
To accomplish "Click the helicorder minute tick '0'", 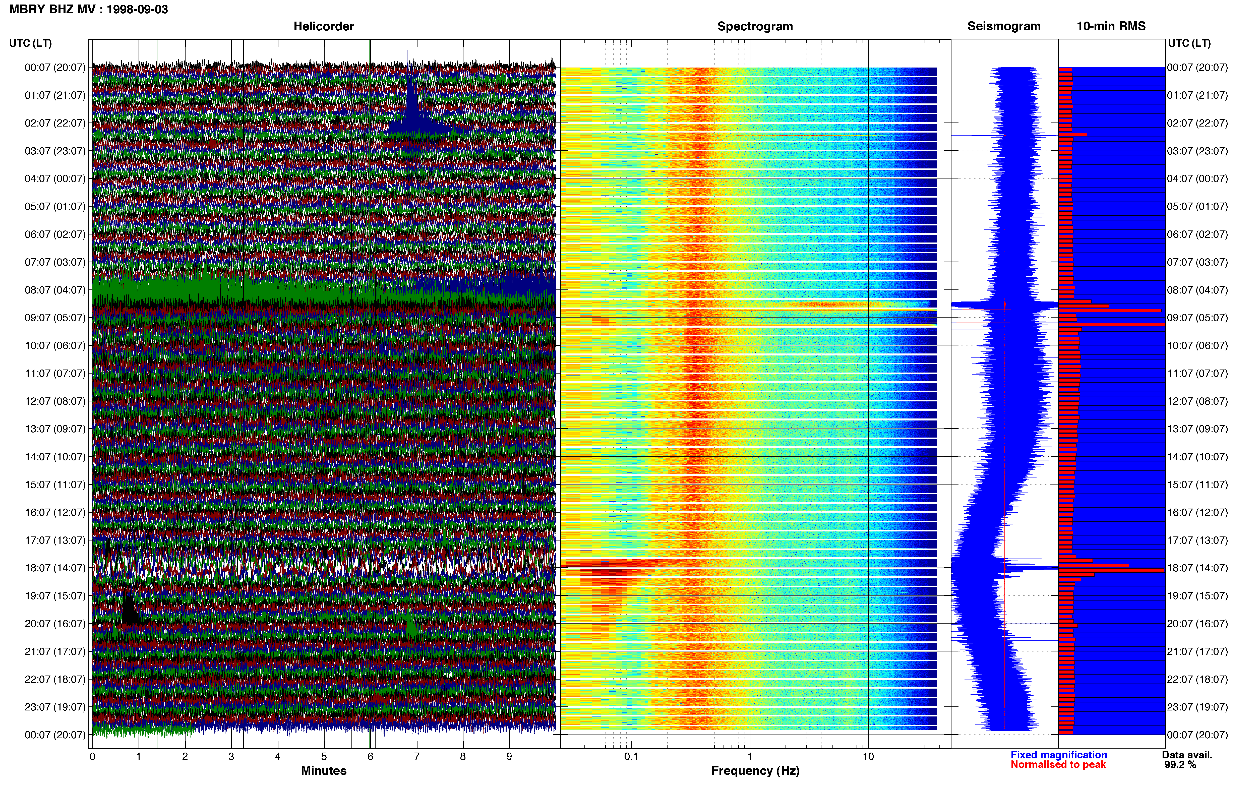I will (92, 757).
